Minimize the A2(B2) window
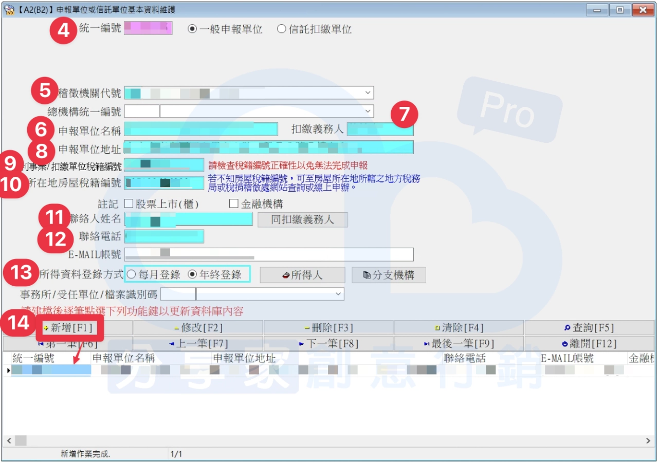 tap(597, 10)
